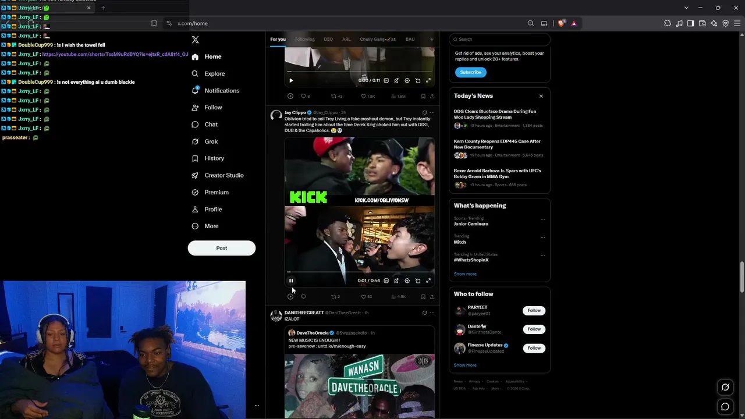
Task: Play the 0:11 video
Action: [x=291, y=80]
